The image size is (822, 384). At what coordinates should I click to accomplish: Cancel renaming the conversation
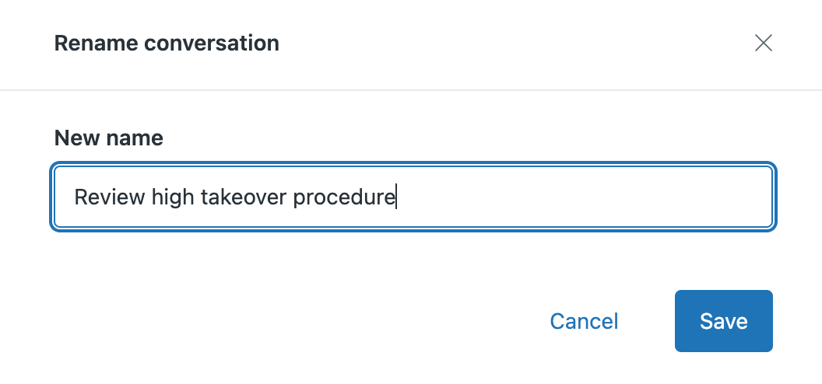click(584, 321)
